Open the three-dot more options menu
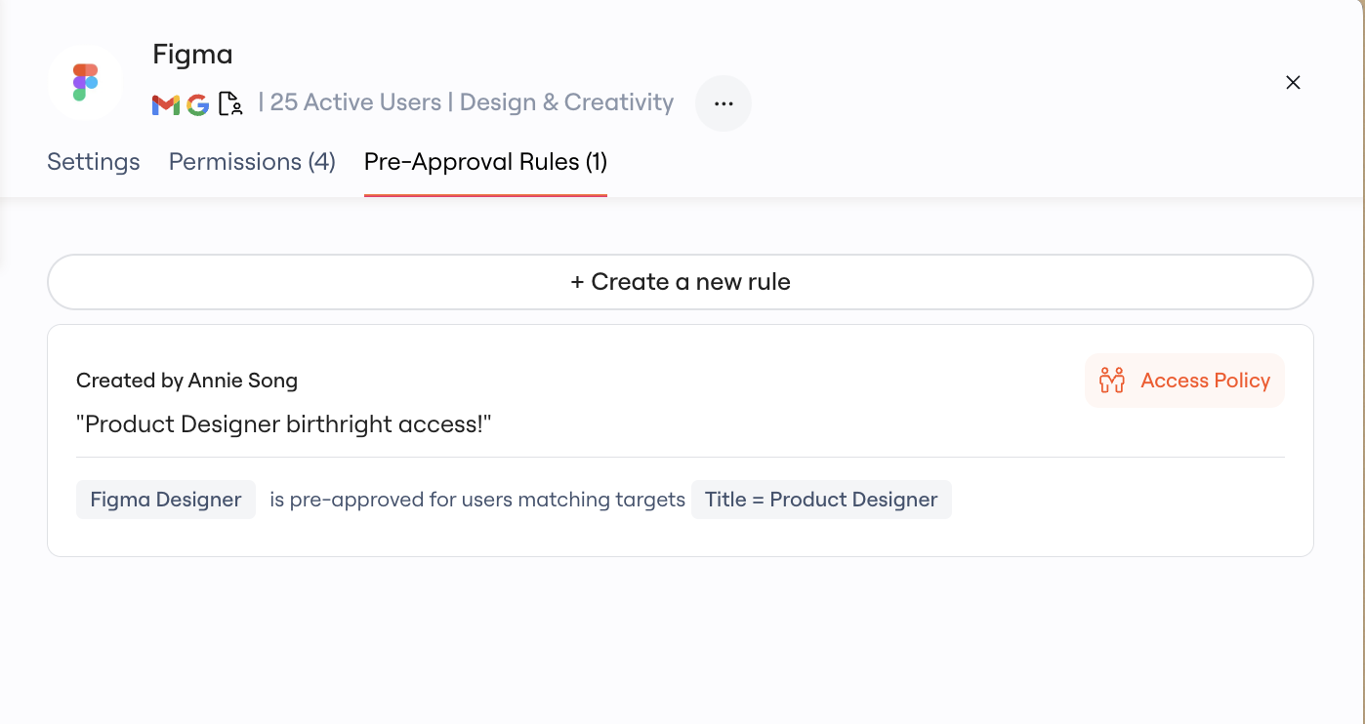This screenshot has height=724, width=1365. tap(724, 103)
